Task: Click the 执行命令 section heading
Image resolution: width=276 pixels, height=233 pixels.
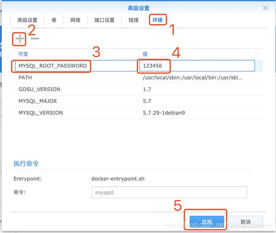Action: tap(26, 163)
